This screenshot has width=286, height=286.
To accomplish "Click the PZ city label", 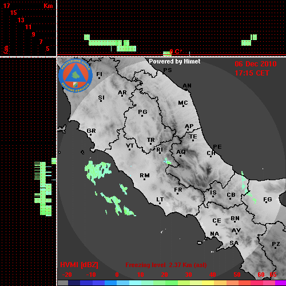I will tap(276, 244).
